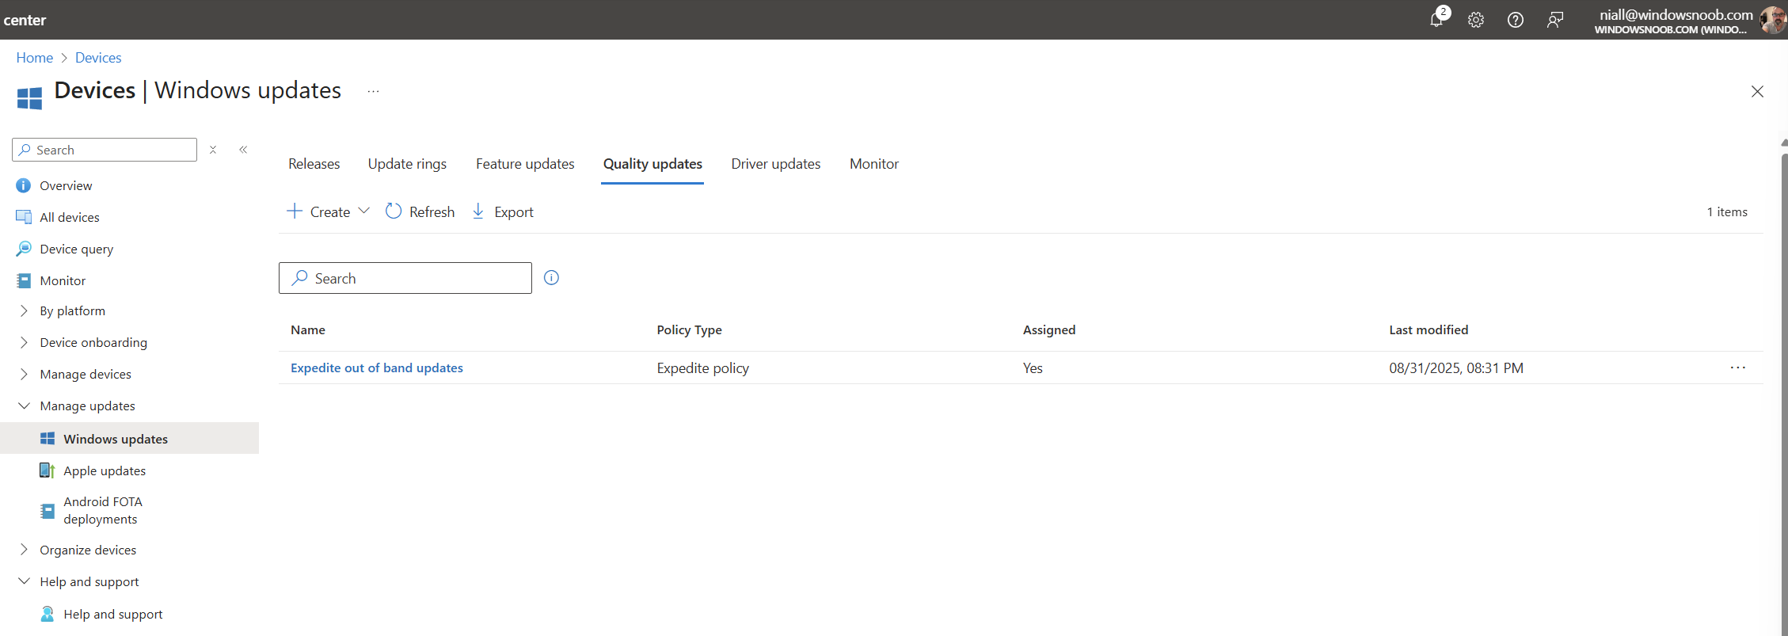Open row options ellipsis for Expedite policy
The height and width of the screenshot is (636, 1788).
click(x=1738, y=368)
